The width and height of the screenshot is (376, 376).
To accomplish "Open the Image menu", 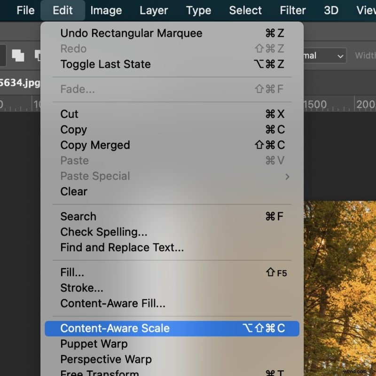I will click(x=106, y=10).
